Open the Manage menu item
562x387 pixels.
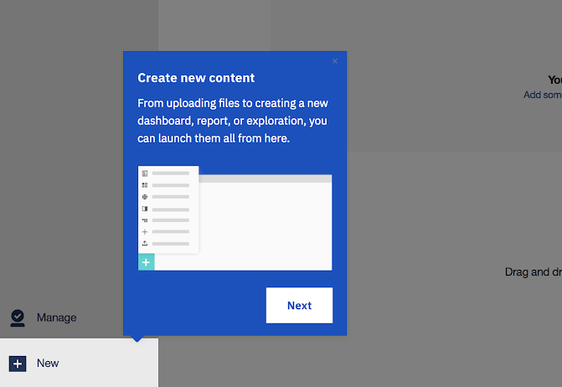tap(57, 317)
